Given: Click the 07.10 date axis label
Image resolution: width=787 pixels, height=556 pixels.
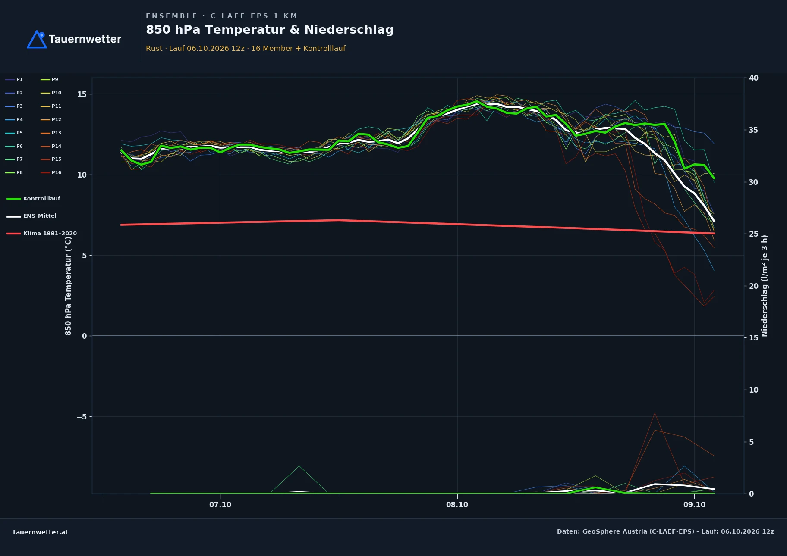Looking at the screenshot, I should [220, 505].
